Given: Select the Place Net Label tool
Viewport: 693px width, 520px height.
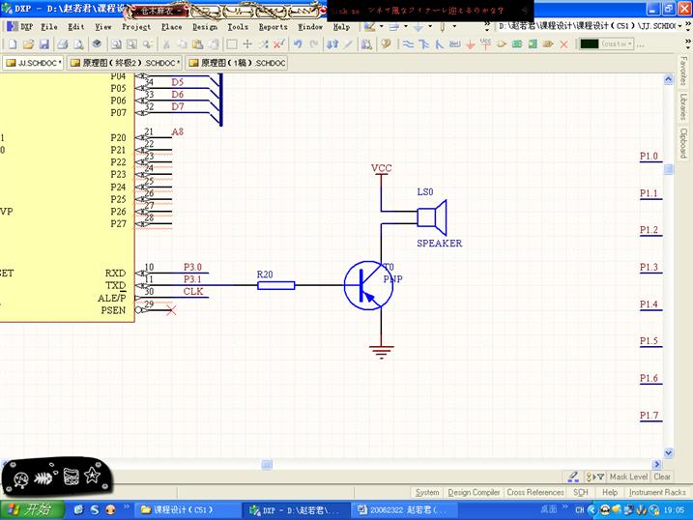Looking at the screenshot, I should point(455,44).
